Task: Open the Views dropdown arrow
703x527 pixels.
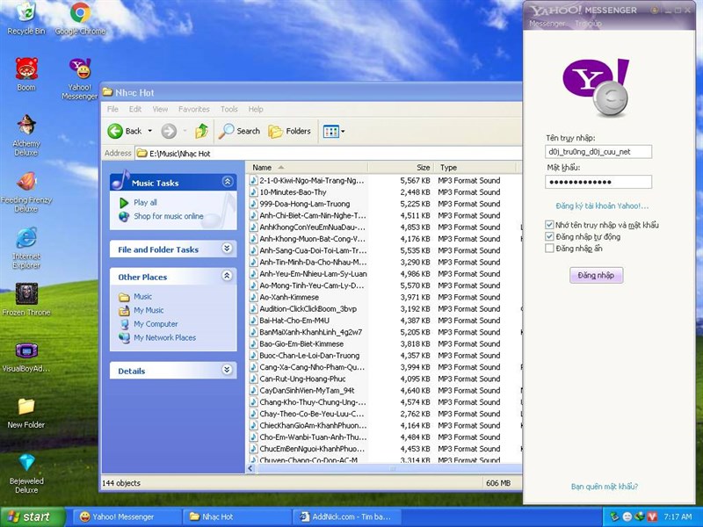Action: click(343, 131)
